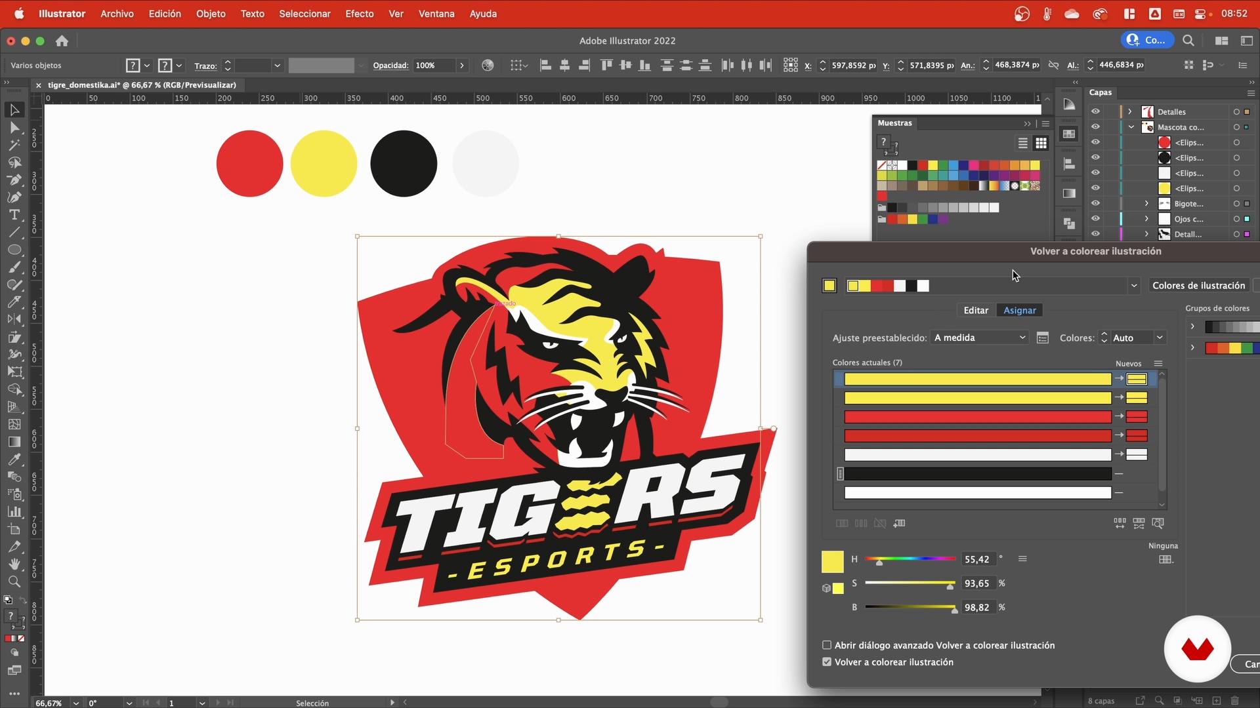Open the search magnifier in top bar
Image resolution: width=1260 pixels, height=708 pixels.
pos(1188,41)
